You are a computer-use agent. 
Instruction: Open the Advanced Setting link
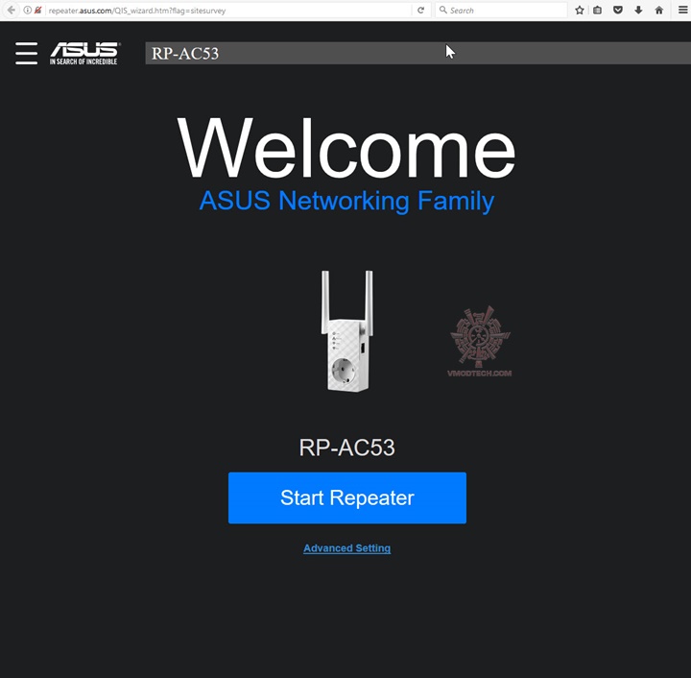346,548
